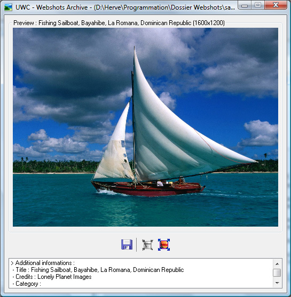
Task: Click the Credits : Lonely Planet Images line
Action: point(52,277)
